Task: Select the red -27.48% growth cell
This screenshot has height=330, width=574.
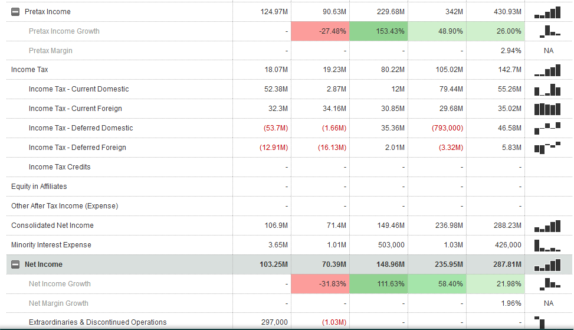Action: 320,31
